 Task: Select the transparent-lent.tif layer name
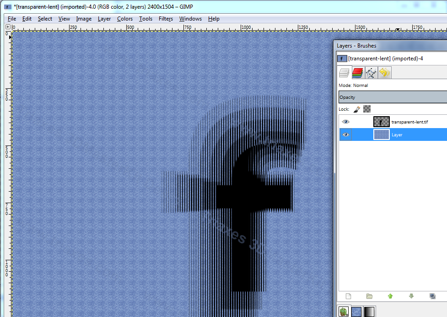409,122
